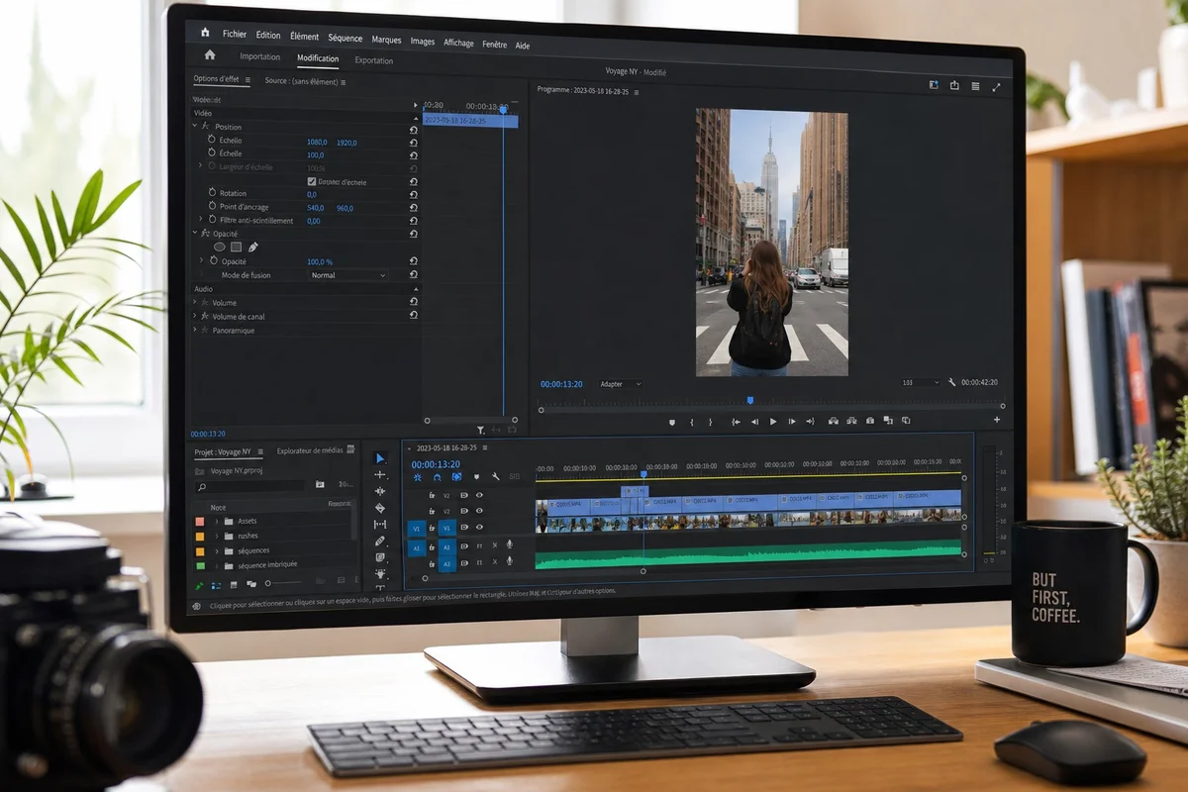Select the Razor tool in the tools panel
Screen dimensions: 1188x792
380,508
